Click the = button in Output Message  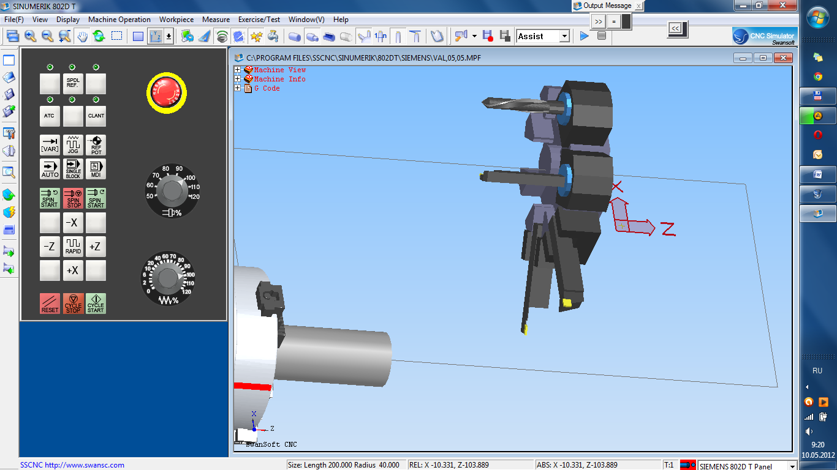pos(613,21)
